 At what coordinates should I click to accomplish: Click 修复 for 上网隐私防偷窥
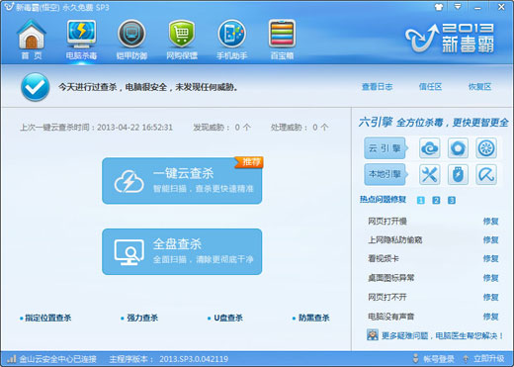pos(490,239)
